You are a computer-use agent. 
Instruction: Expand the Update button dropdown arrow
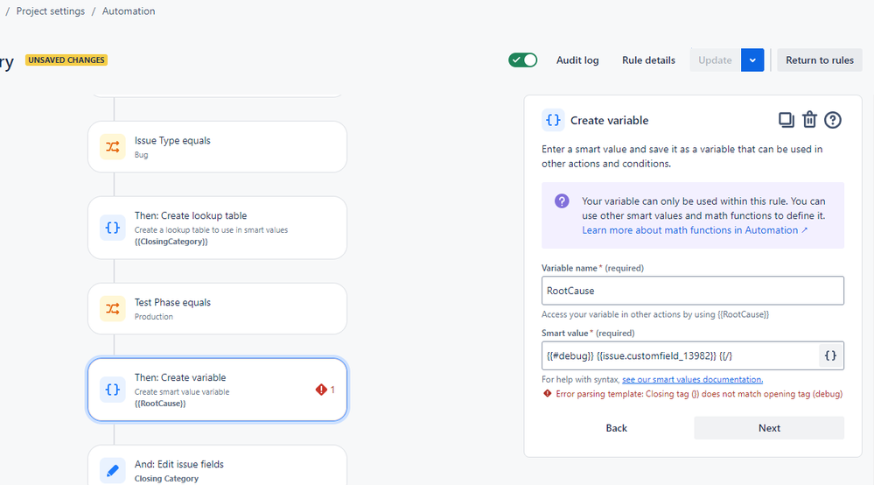click(x=752, y=60)
